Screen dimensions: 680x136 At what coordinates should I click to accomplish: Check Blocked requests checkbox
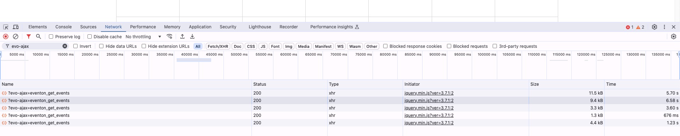coord(449,46)
